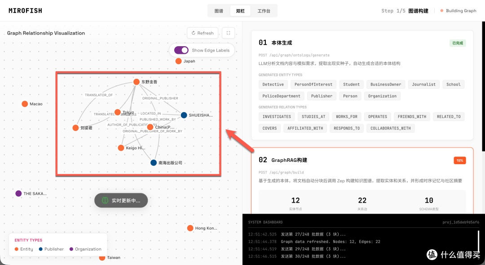
Task: Switch to the 工作台 view tab
Action: [x=264, y=11]
